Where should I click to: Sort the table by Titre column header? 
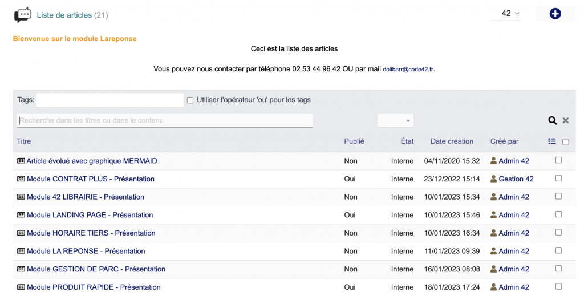[24, 141]
